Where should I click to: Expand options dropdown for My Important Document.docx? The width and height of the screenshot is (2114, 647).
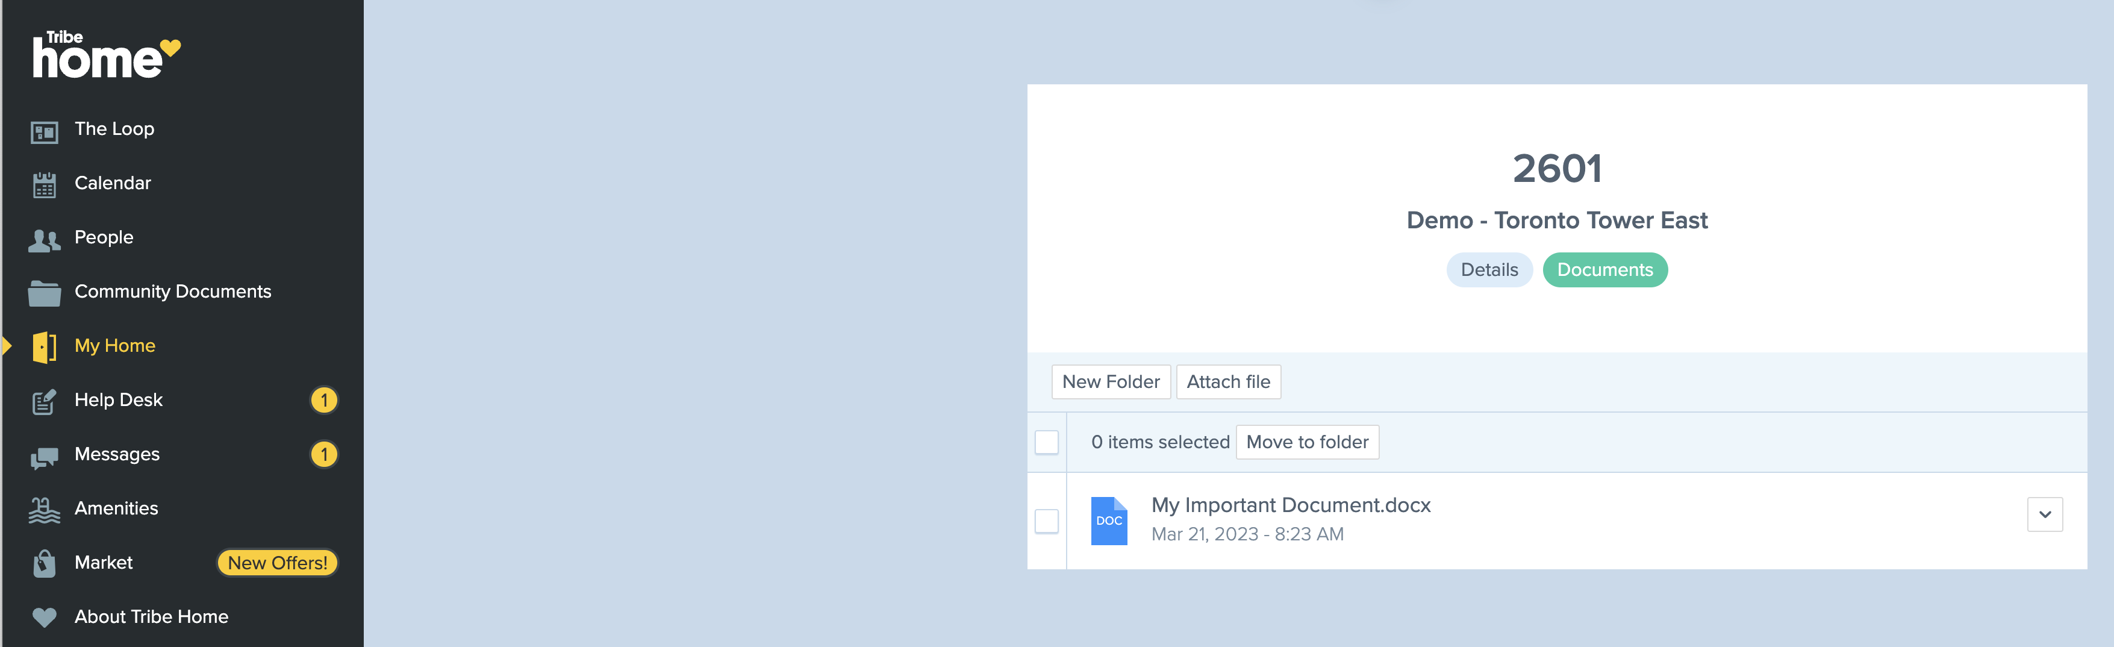(2044, 515)
